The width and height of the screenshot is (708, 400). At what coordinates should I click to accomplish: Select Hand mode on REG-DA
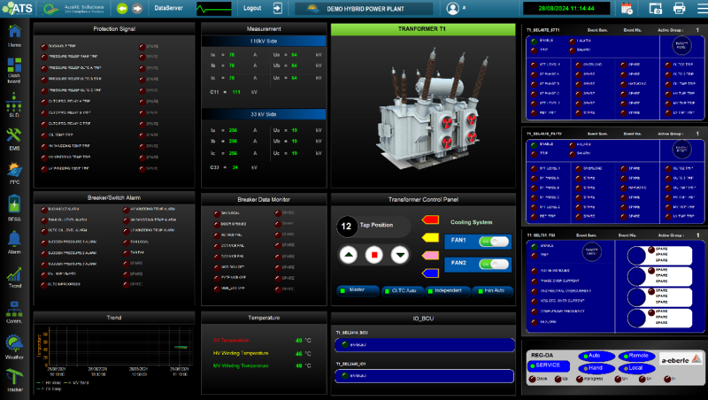(x=596, y=368)
